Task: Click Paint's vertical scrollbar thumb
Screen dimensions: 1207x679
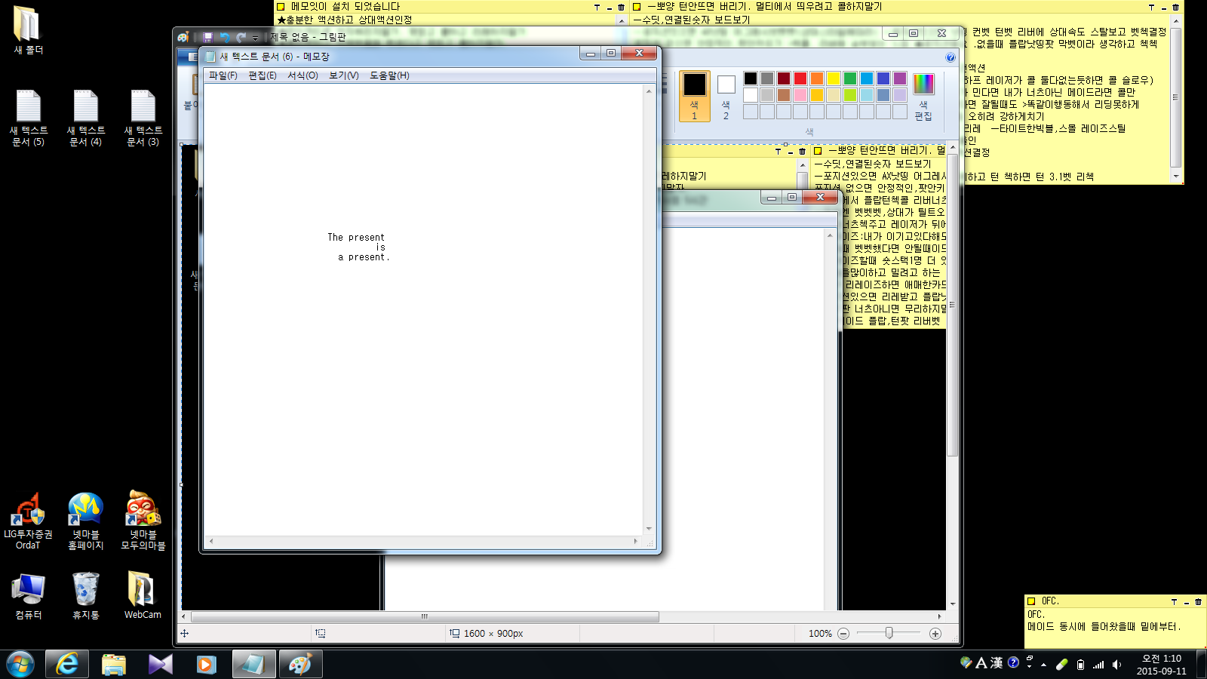Action: [x=953, y=306]
